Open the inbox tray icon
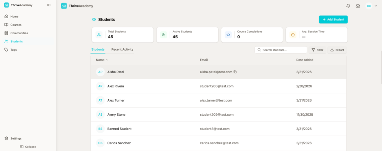The image size is (382, 151). 358,6
